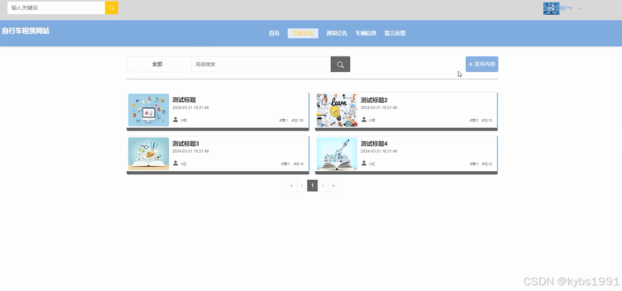Open the 交流论坛 navigation item
This screenshot has width=622, height=291.
(x=303, y=33)
